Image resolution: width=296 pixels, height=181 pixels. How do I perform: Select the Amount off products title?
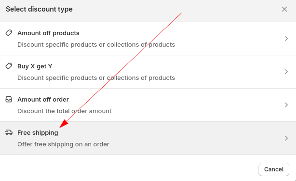coord(48,33)
